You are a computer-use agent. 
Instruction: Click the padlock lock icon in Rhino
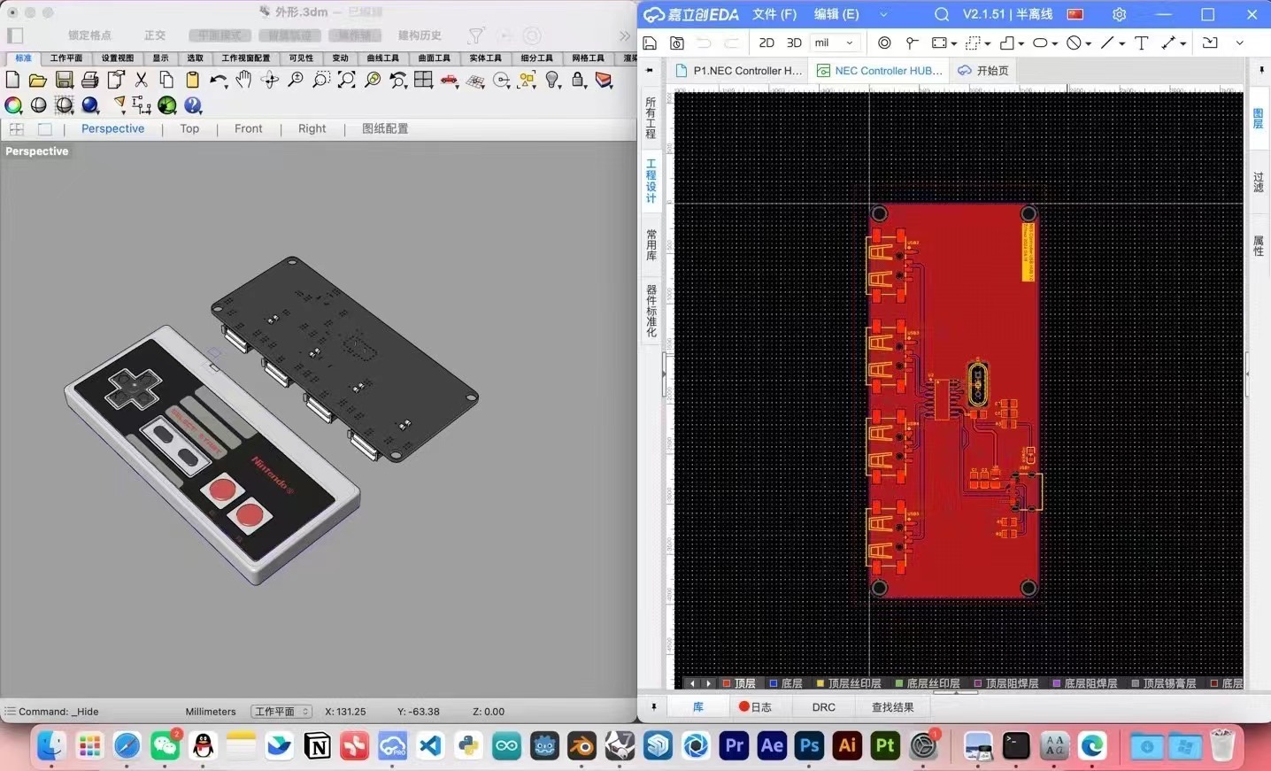pyautogui.click(x=579, y=80)
